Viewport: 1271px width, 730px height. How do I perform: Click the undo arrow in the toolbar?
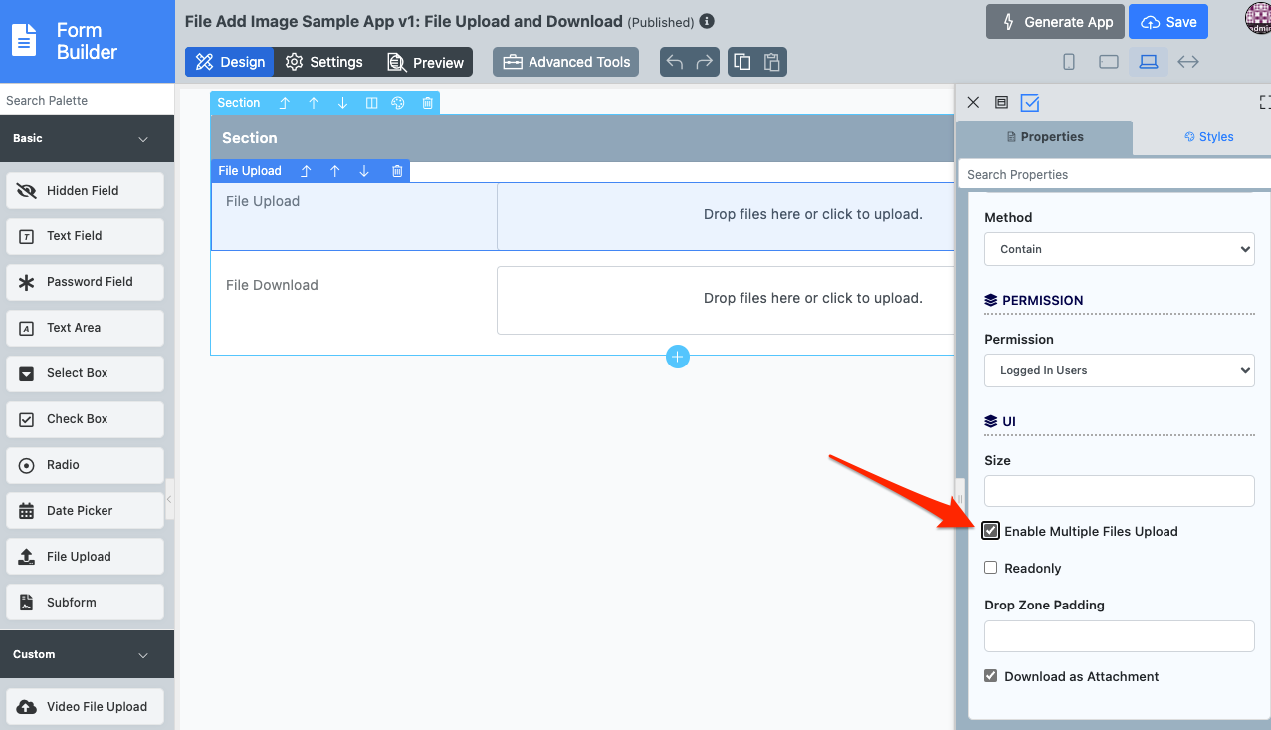tap(675, 62)
